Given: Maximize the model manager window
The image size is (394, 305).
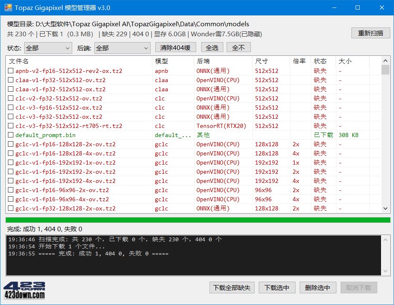Looking at the screenshot, I should point(358,7).
